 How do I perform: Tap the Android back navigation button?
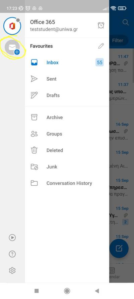click(97, 291)
